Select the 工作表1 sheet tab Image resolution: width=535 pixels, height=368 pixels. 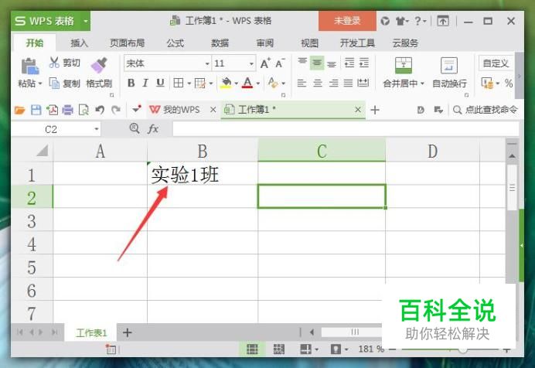click(x=91, y=332)
